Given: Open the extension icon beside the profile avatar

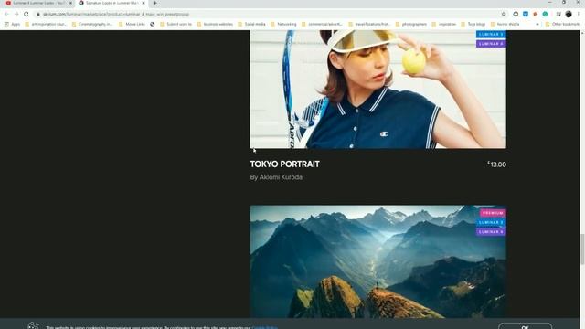Looking at the screenshot, I should [x=558, y=15].
